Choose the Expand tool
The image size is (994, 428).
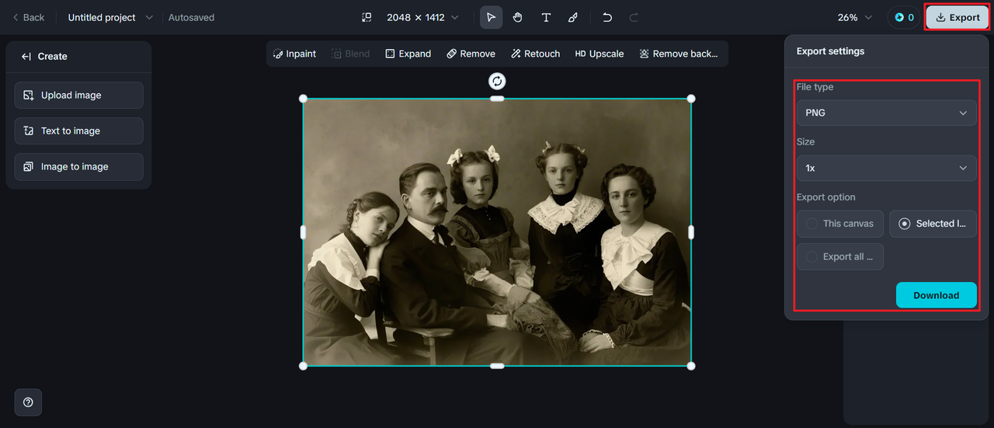[x=408, y=54]
